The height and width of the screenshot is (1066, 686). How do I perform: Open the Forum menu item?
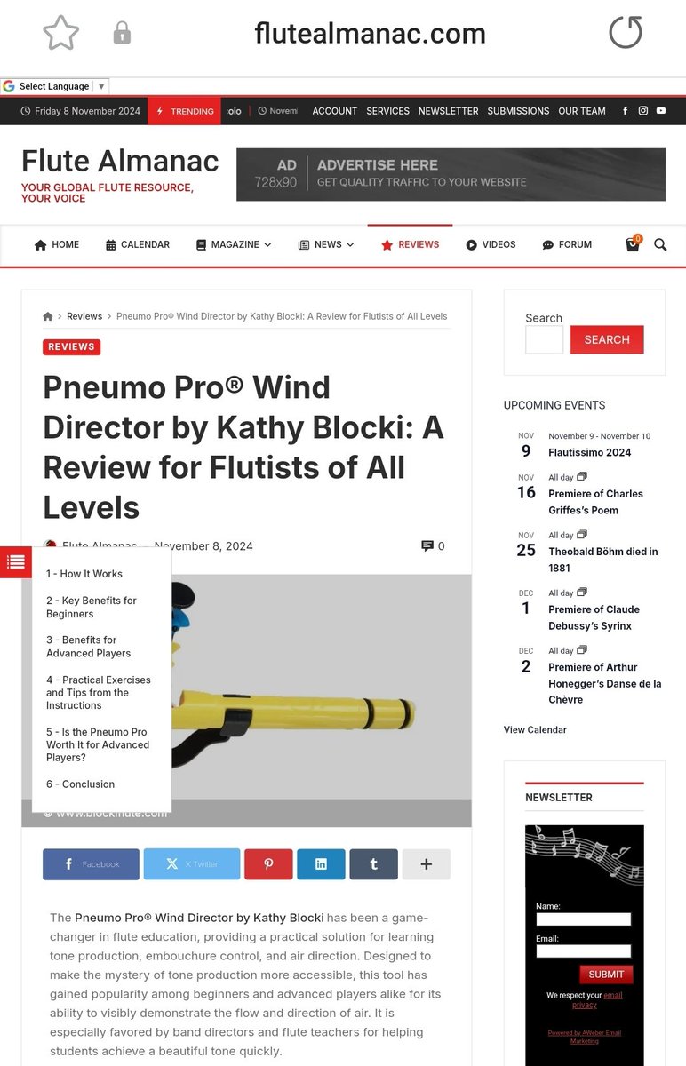tap(567, 244)
